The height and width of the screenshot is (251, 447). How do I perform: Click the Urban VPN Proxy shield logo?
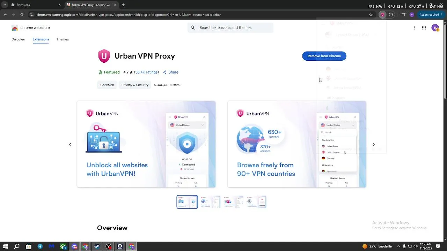[x=104, y=56]
